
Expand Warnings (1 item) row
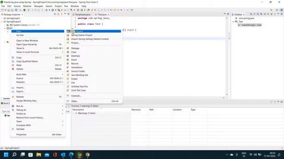tap(74, 113)
